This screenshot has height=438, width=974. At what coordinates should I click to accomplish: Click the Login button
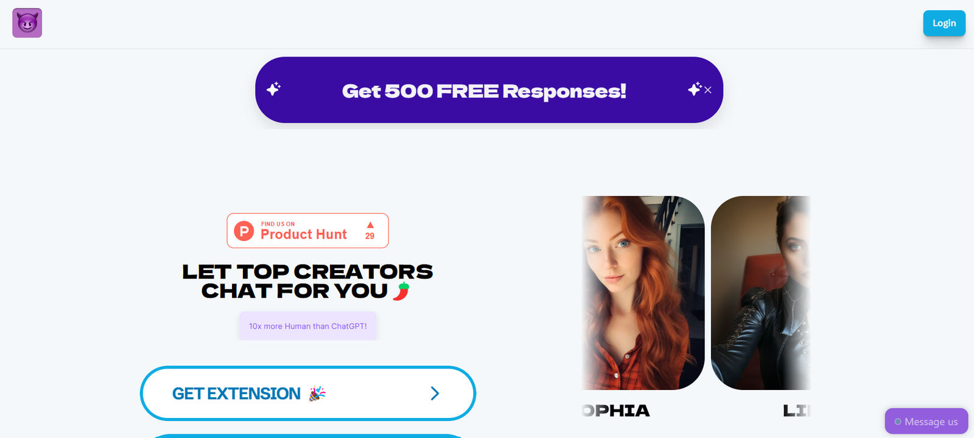[x=944, y=23]
